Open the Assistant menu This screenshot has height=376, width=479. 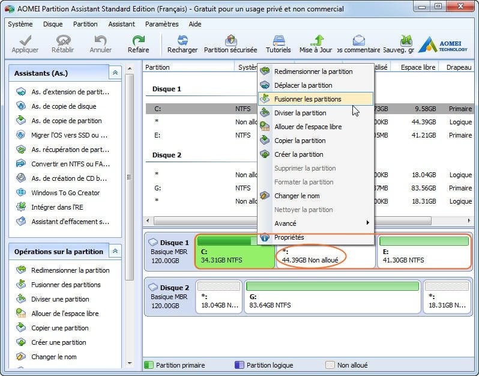pyautogui.click(x=121, y=24)
